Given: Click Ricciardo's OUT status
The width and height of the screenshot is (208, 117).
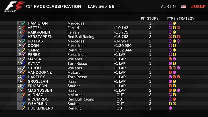Looking at the screenshot, I should click(x=120, y=99).
